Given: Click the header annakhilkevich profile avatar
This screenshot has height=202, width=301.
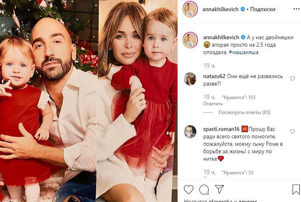Looking at the screenshot, I should tap(190, 9).
